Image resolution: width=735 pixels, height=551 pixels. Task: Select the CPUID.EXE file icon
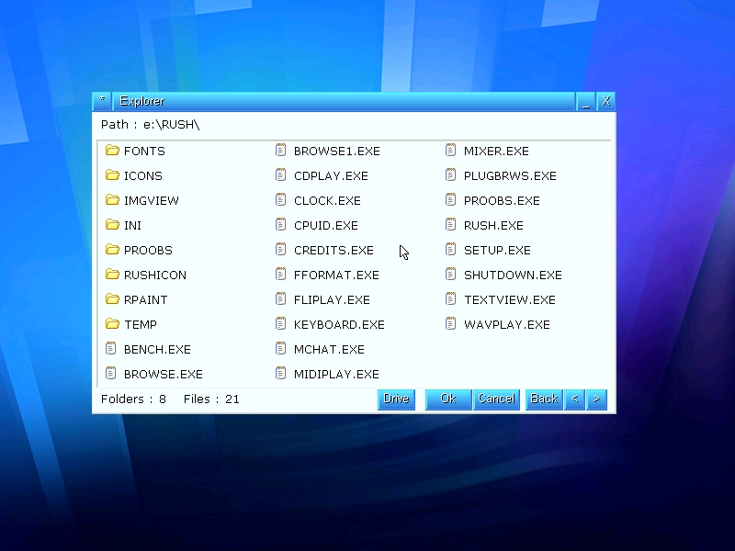(280, 224)
